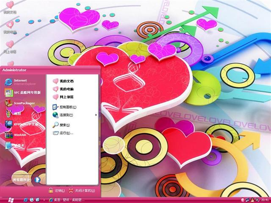Click the 20:41 taskbar clock
This screenshot has width=271, height=203.
pyautogui.click(x=265, y=200)
